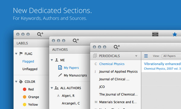Click the blue list view icon
Viewport: 181px width, 109px height.
point(146,56)
